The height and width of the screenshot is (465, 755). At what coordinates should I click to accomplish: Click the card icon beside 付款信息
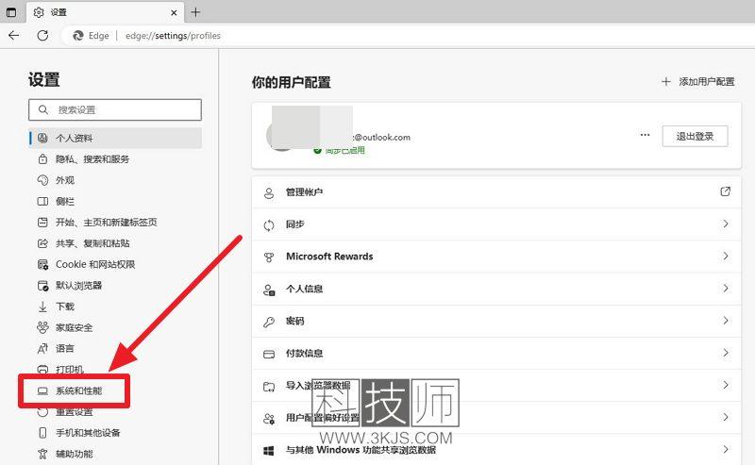pos(269,355)
